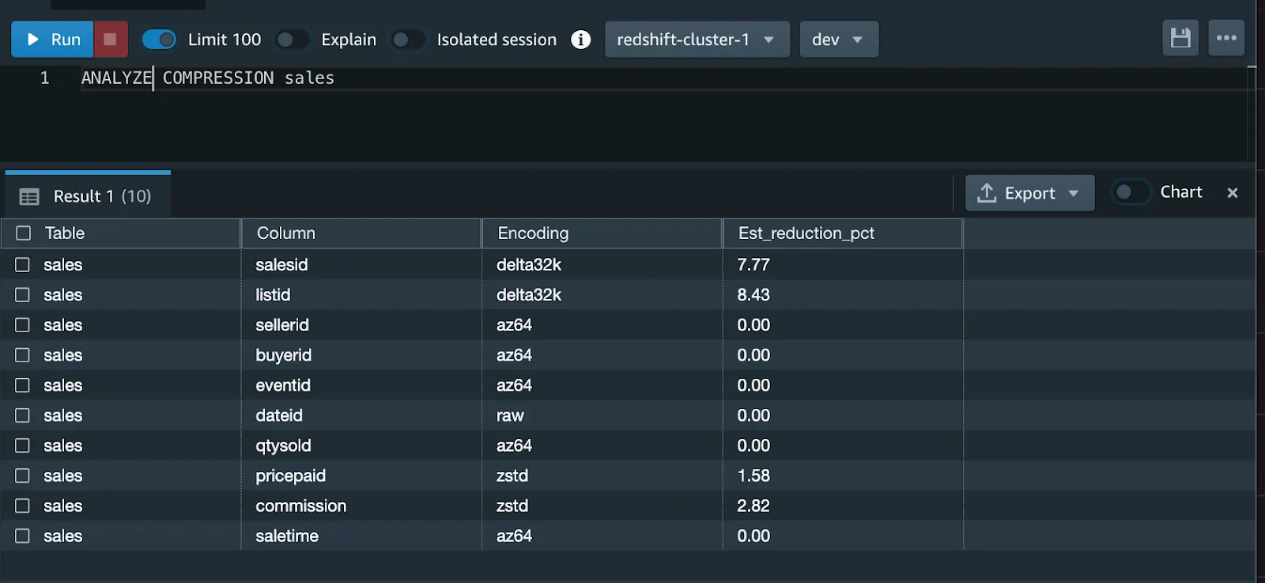The image size is (1265, 583).
Task: Check the select-all checkbox in Table header
Action: [24, 233]
